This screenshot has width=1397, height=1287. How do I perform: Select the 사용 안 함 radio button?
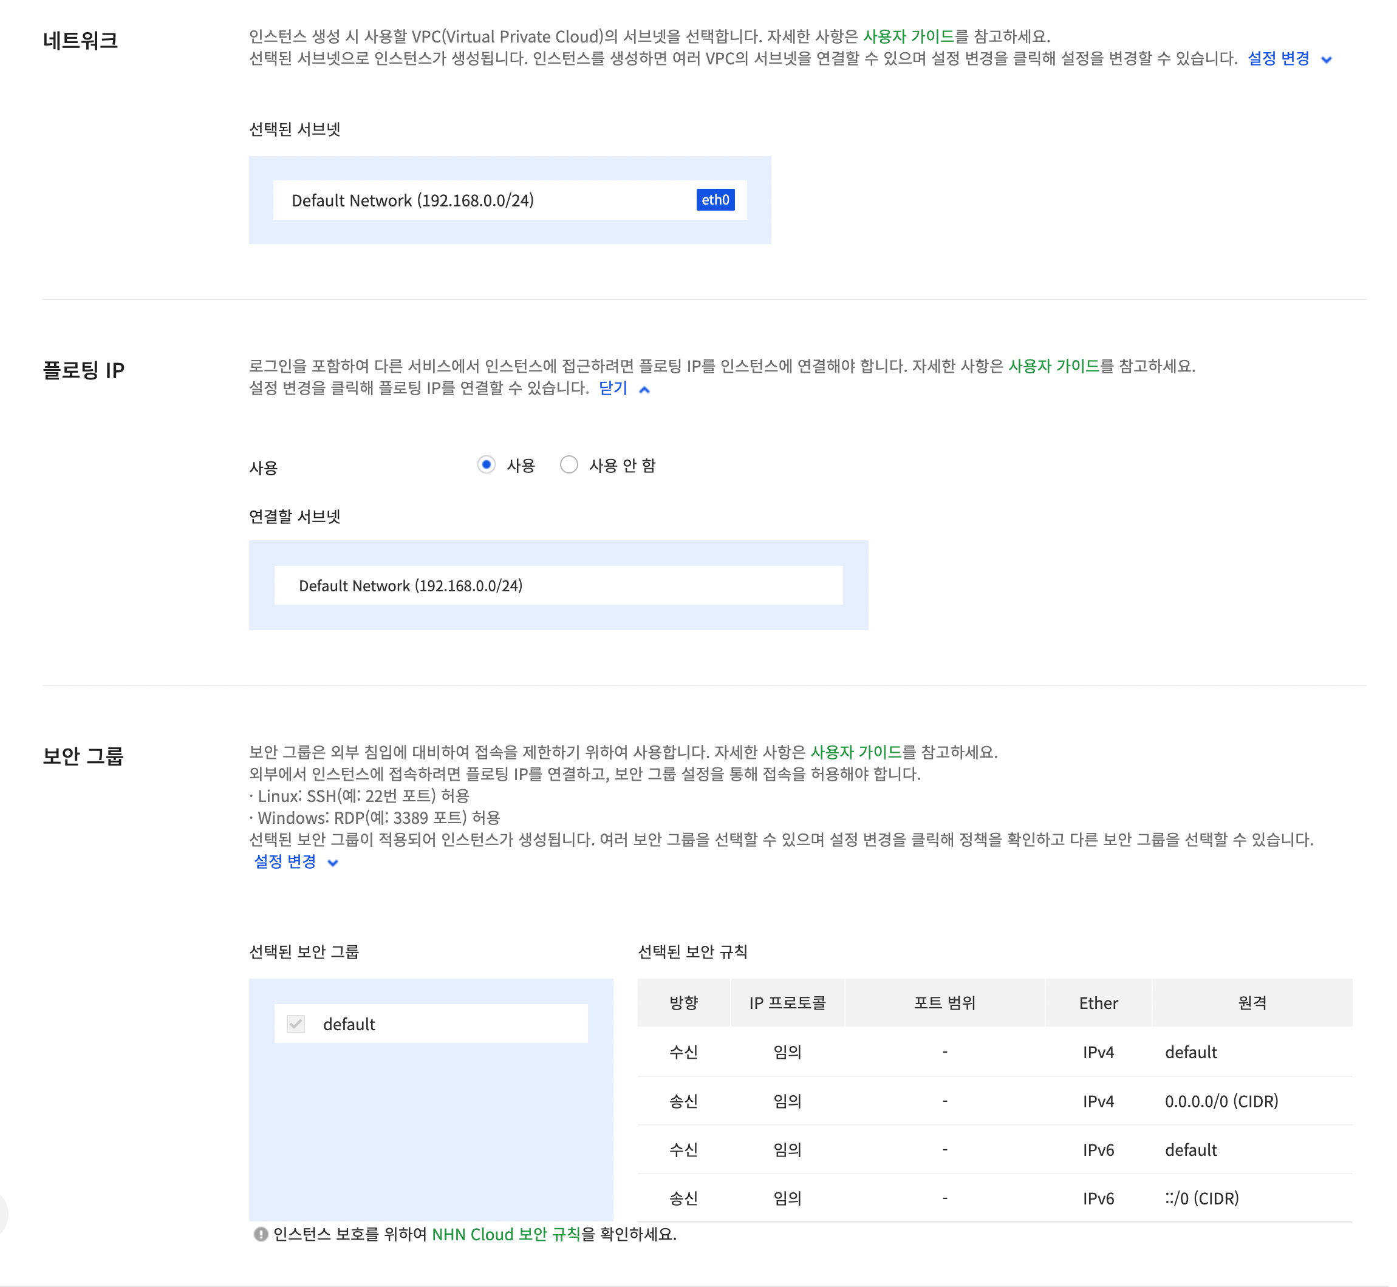pos(569,464)
